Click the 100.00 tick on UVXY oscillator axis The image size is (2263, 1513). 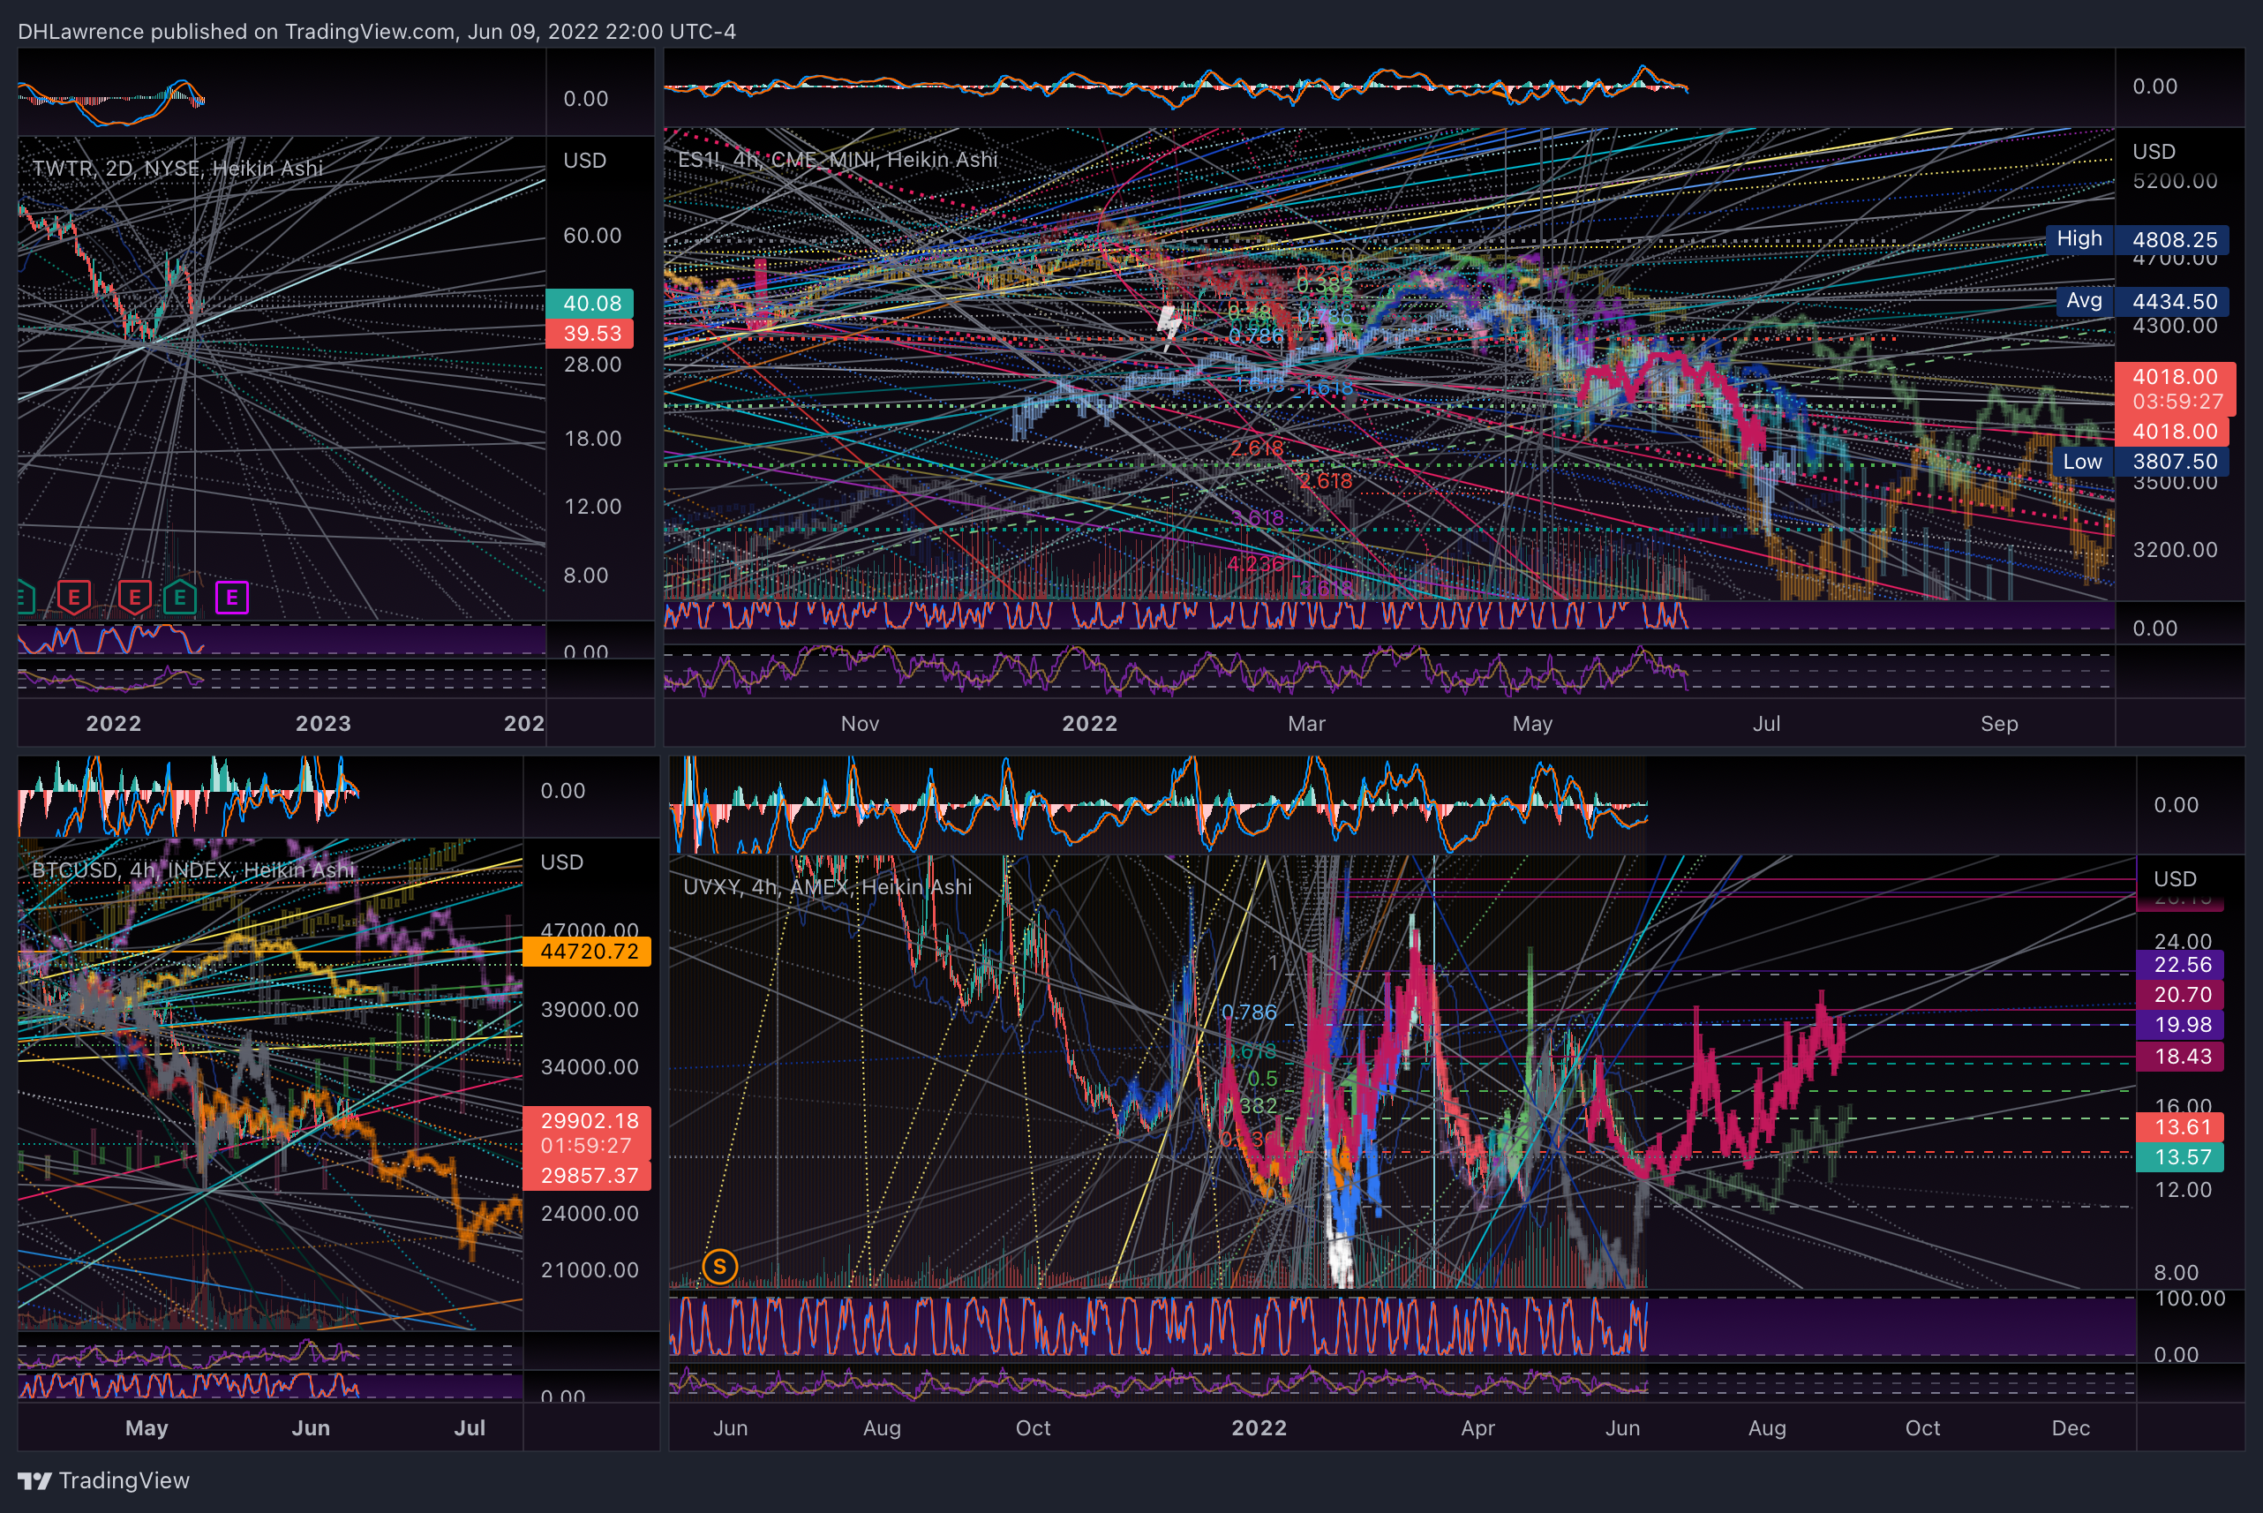2190,1298
